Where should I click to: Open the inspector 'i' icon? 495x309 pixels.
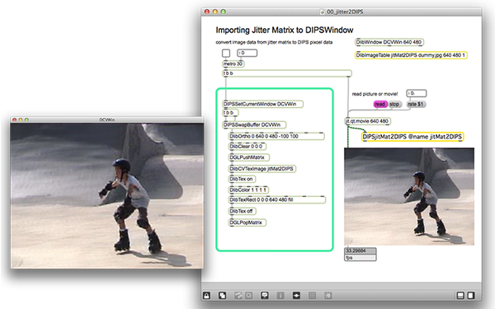coord(280,296)
